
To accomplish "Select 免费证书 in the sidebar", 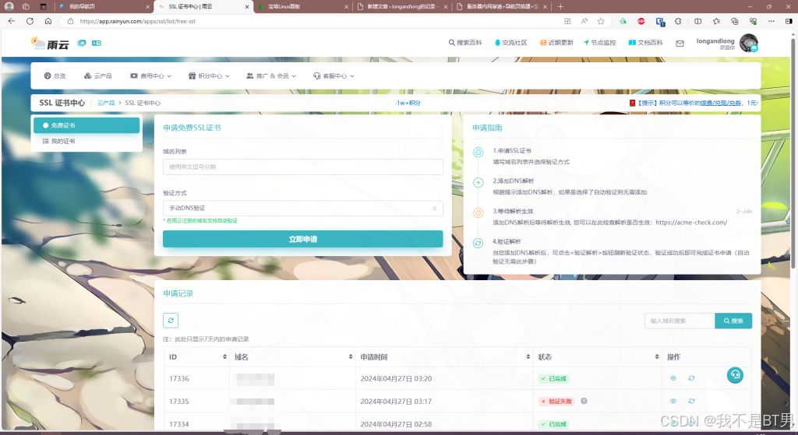I will pos(87,125).
